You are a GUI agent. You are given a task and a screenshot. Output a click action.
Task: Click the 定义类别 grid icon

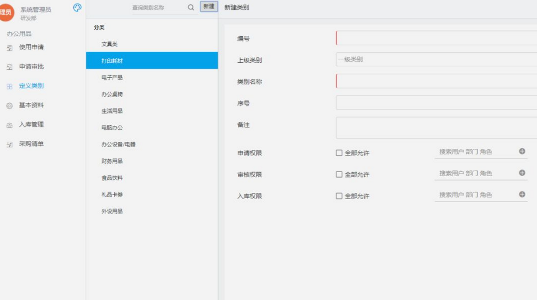tap(9, 87)
